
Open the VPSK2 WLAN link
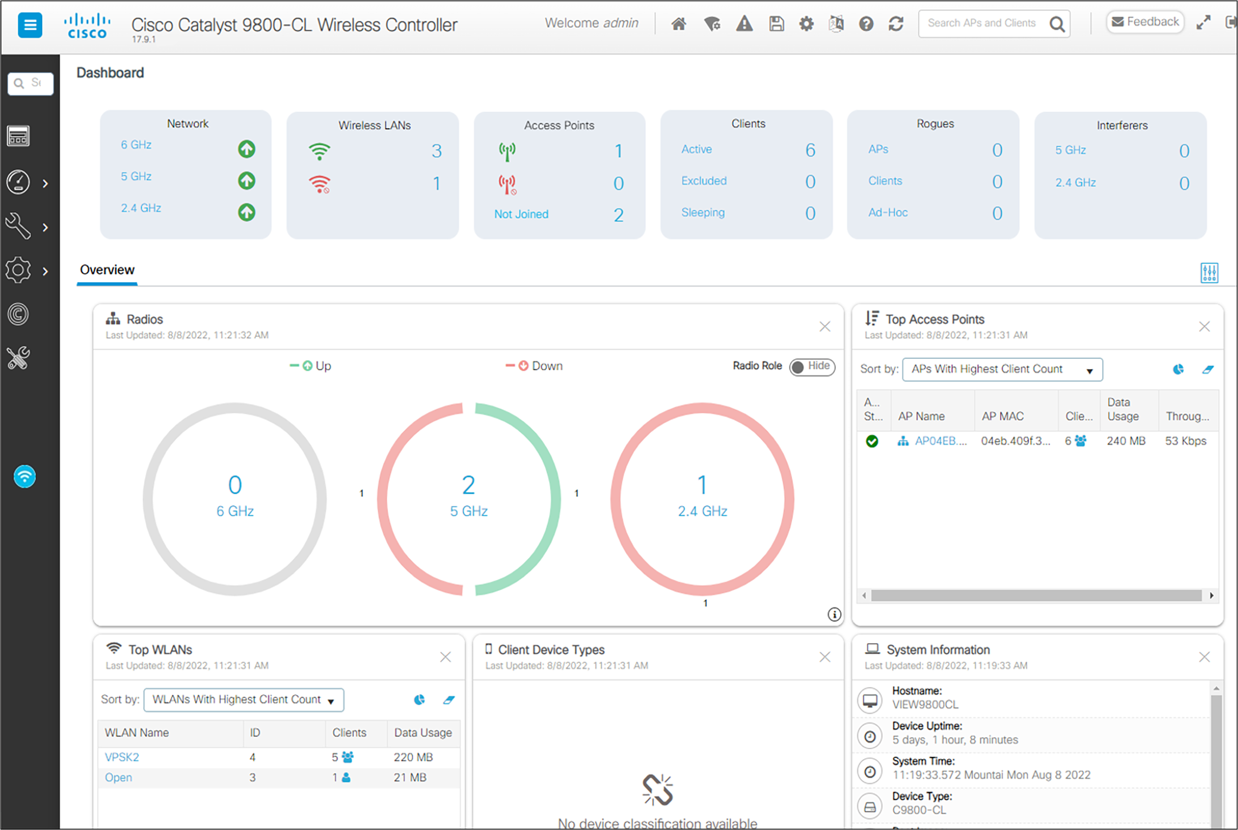tap(122, 757)
